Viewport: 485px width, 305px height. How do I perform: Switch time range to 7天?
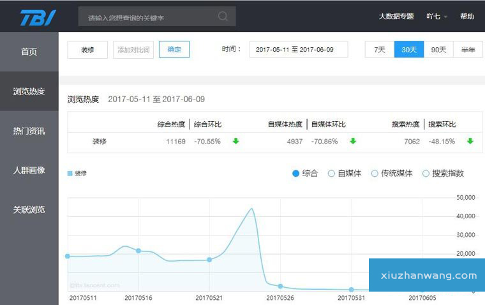point(379,49)
